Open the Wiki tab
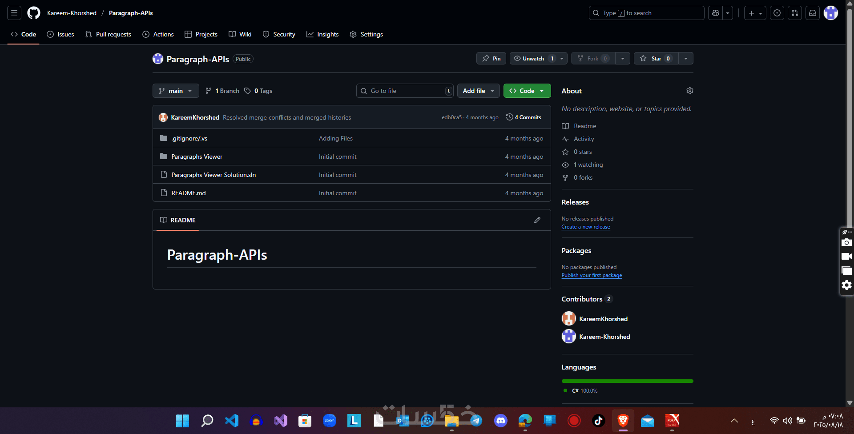 240,34
